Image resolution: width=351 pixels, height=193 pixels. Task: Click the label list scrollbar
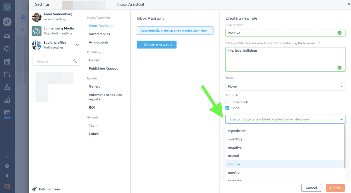[x=345, y=146]
